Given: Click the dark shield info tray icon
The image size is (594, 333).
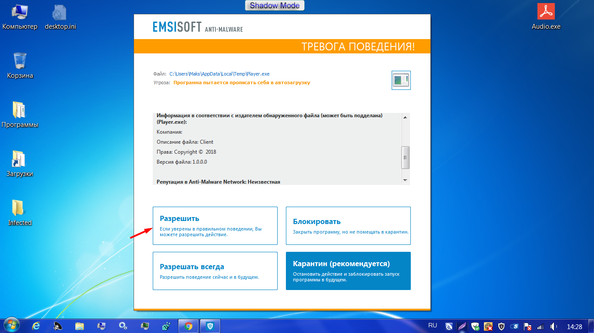Looking at the screenshot, I should 501,326.
